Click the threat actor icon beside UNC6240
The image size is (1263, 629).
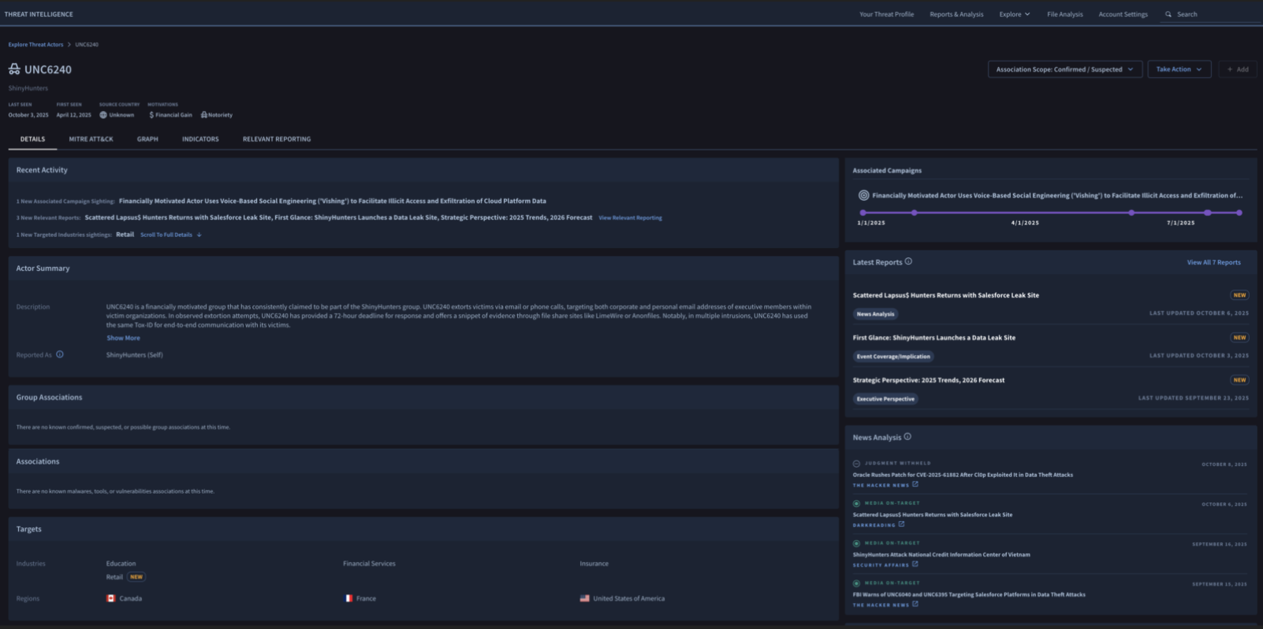pos(14,69)
